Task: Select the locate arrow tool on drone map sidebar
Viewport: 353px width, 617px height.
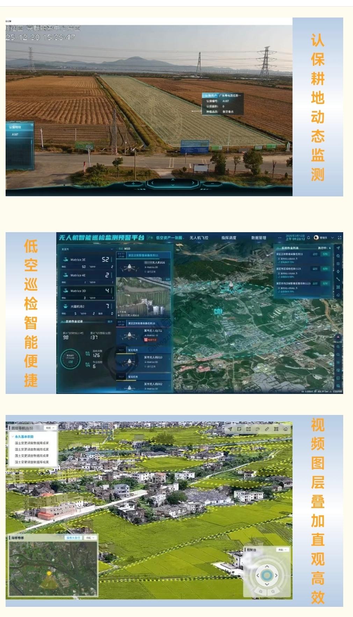Action: [x=338, y=248]
